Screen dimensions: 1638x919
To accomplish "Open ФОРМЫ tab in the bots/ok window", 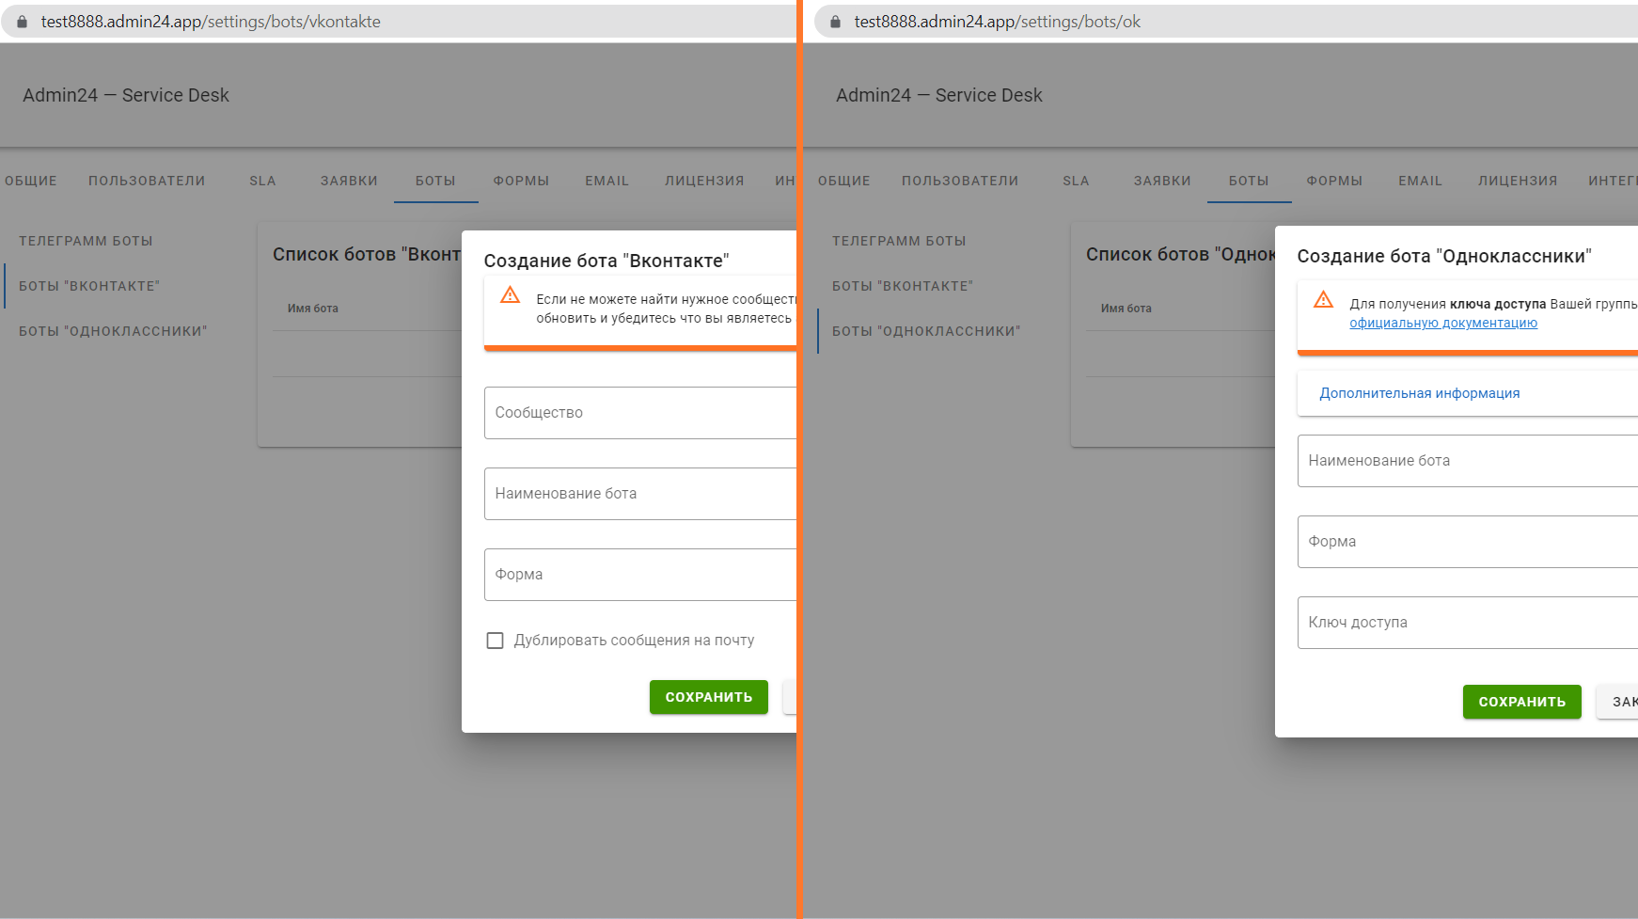I will 1335,181.
